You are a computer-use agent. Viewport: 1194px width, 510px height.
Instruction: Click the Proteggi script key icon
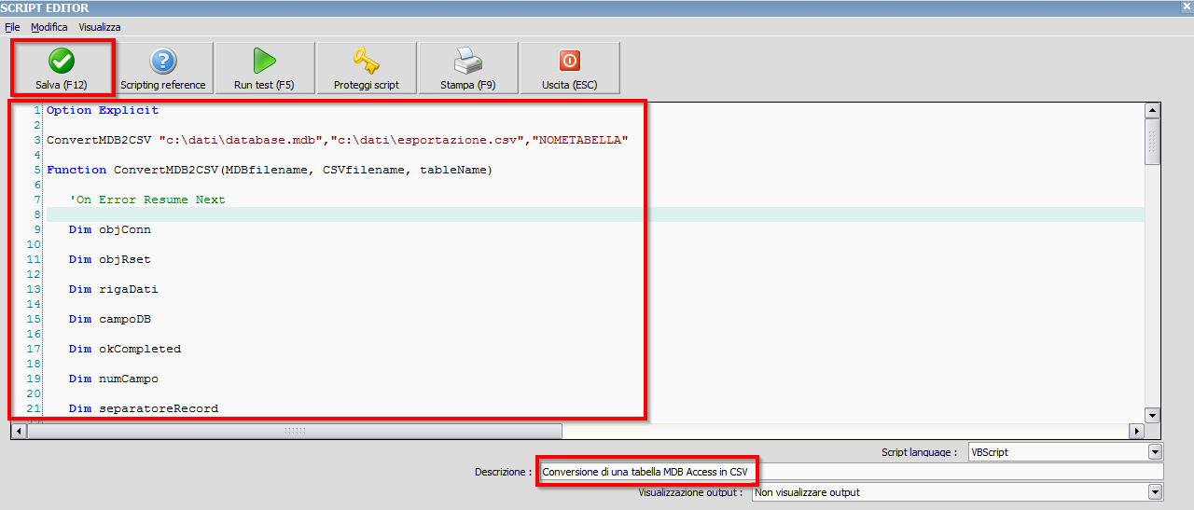pos(367,67)
